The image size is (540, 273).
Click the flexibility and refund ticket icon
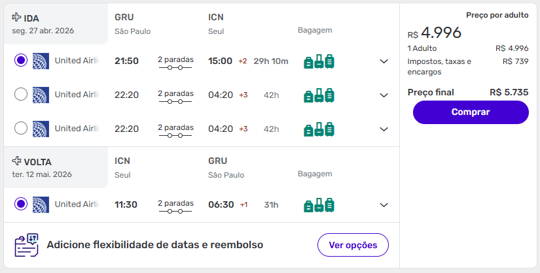click(27, 245)
